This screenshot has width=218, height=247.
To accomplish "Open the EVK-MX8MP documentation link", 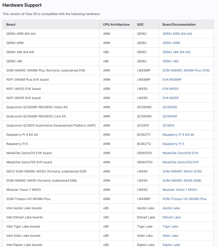I will click(x=172, y=80).
